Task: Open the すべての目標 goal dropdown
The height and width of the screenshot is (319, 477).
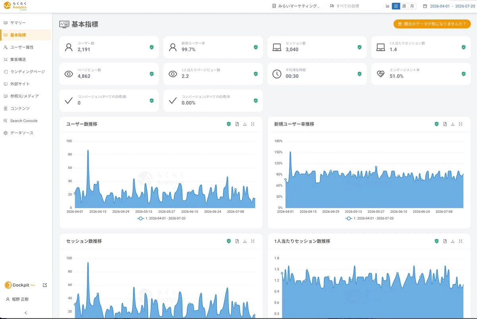Action: click(354, 6)
